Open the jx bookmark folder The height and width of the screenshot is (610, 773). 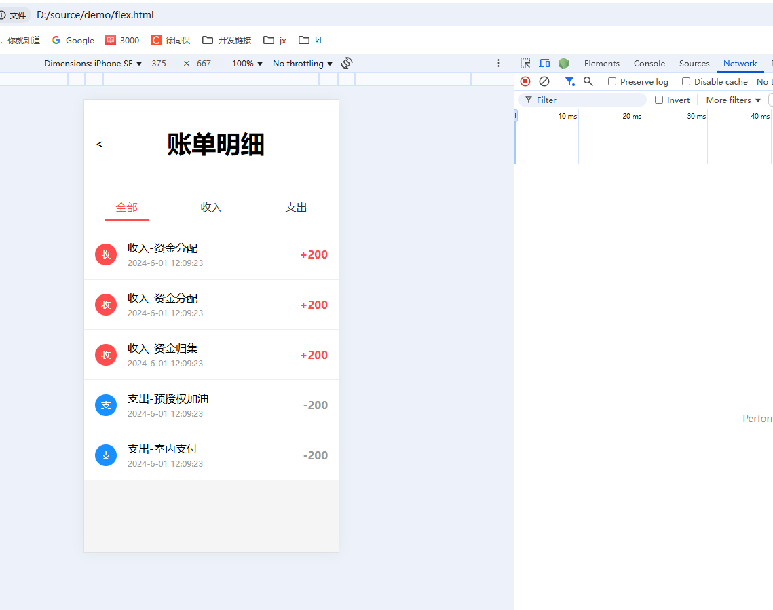pos(275,41)
